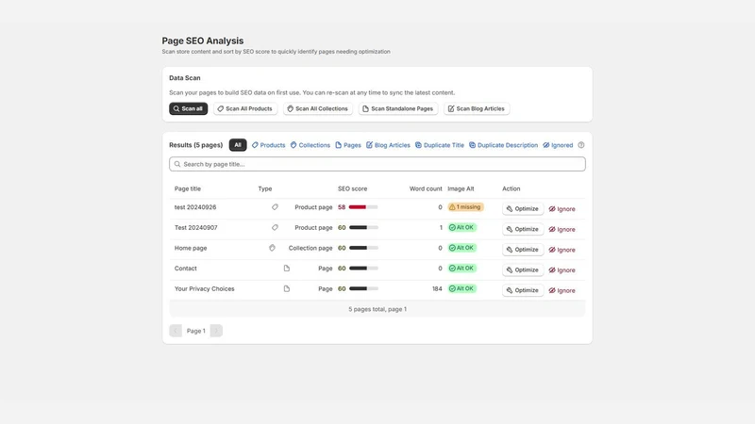Show Duplicate Description results
This screenshot has width=755, height=424.
504,145
